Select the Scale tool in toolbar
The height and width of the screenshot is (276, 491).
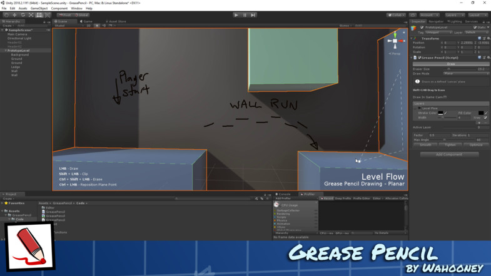(31, 15)
